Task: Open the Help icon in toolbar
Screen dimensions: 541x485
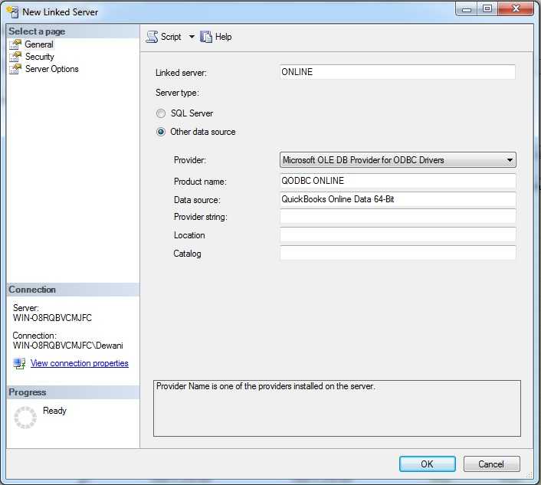Action: point(206,37)
